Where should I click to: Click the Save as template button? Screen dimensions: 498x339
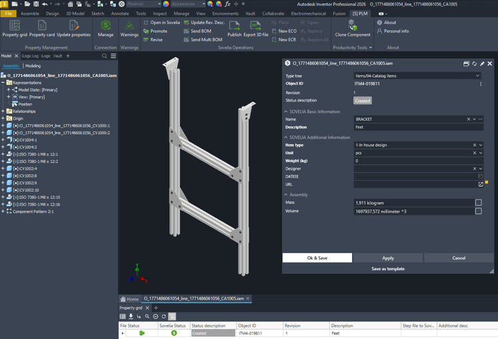pyautogui.click(x=387, y=269)
